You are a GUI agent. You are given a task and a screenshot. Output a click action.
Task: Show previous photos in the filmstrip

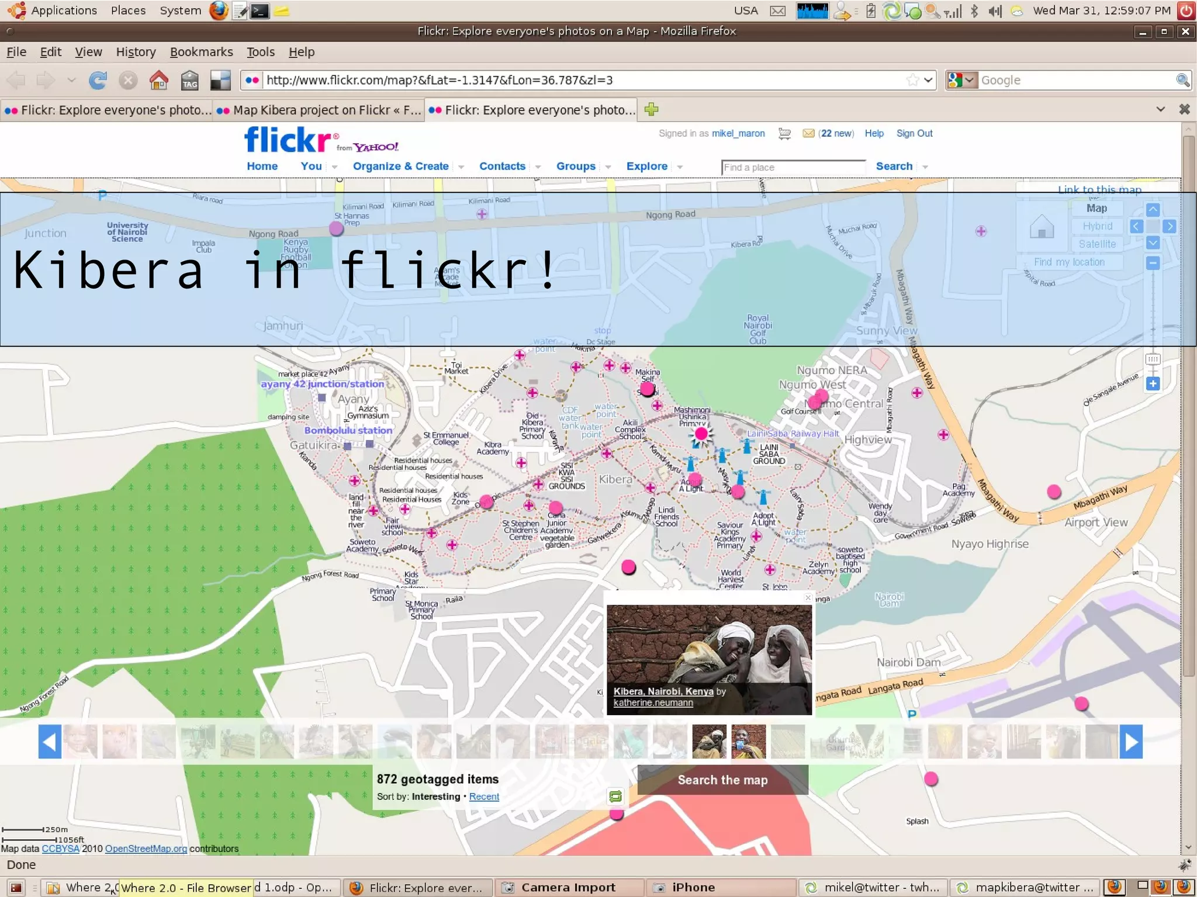50,742
